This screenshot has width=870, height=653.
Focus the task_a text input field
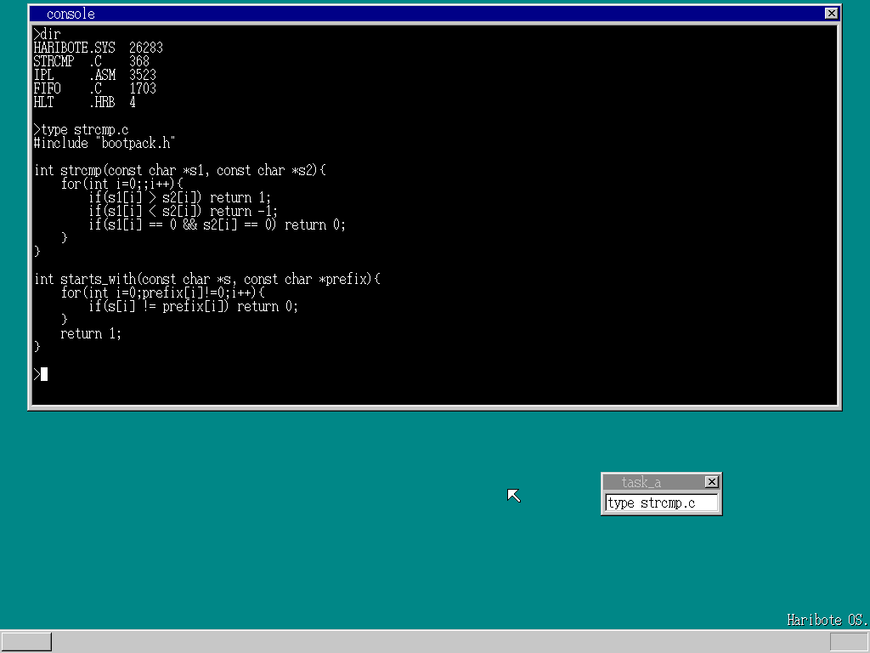coord(661,503)
